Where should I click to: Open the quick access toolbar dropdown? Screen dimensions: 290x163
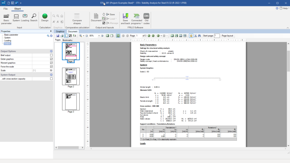tap(21, 3)
